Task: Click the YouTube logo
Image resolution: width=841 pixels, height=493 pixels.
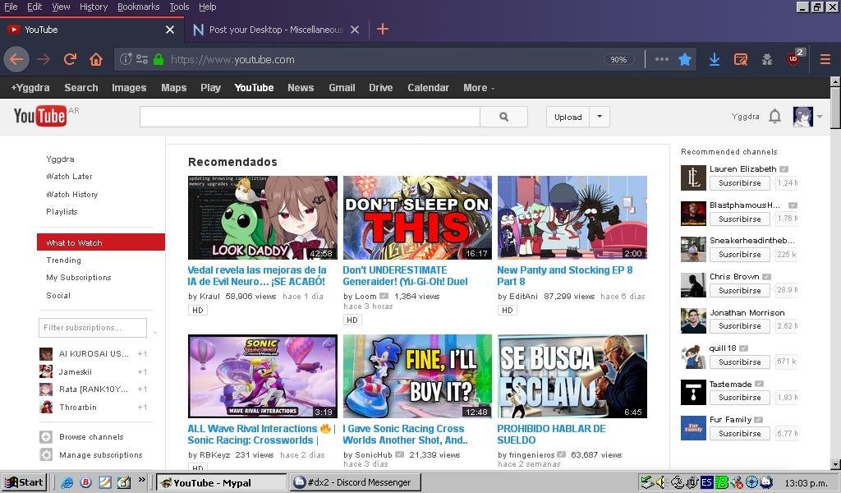Action: pyautogui.click(x=39, y=117)
